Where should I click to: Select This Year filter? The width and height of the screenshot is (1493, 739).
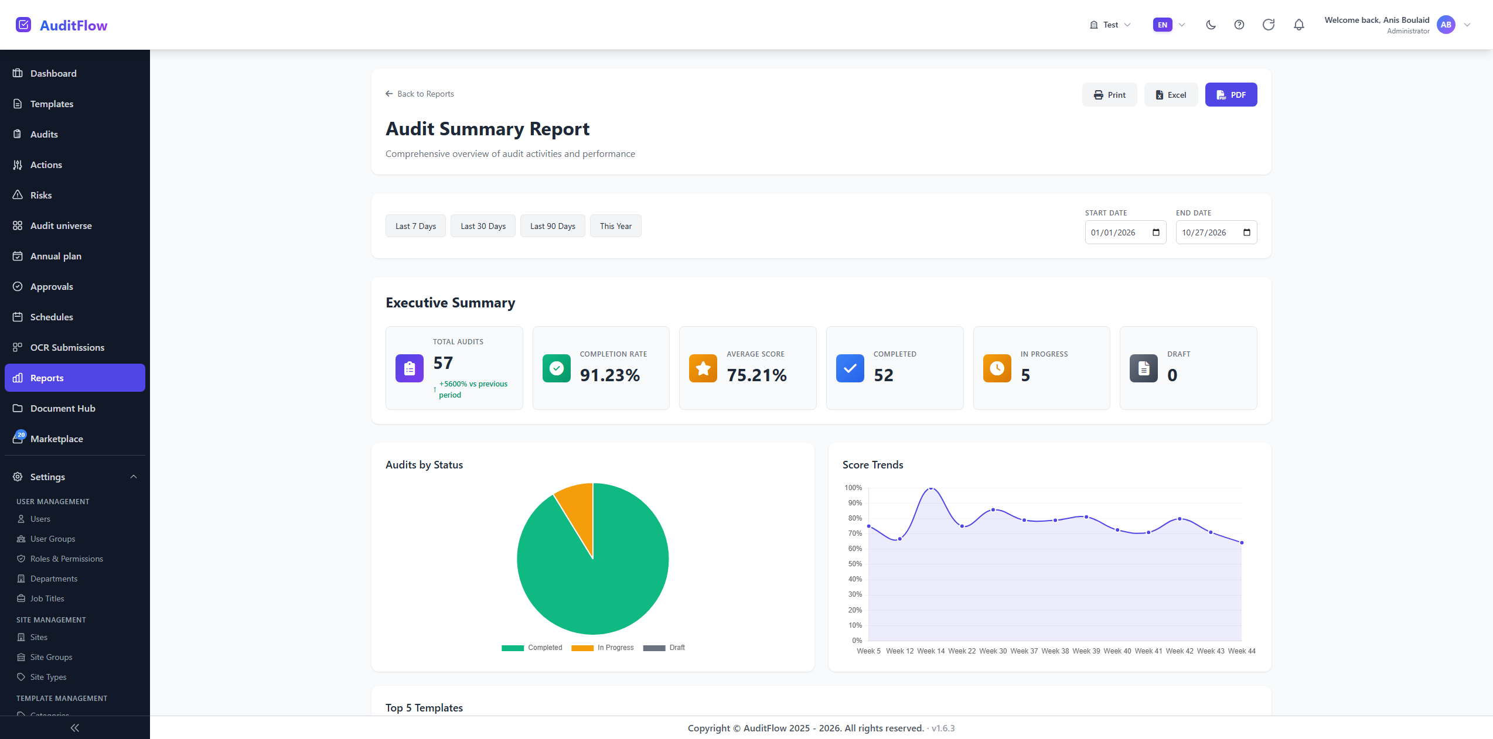click(615, 226)
